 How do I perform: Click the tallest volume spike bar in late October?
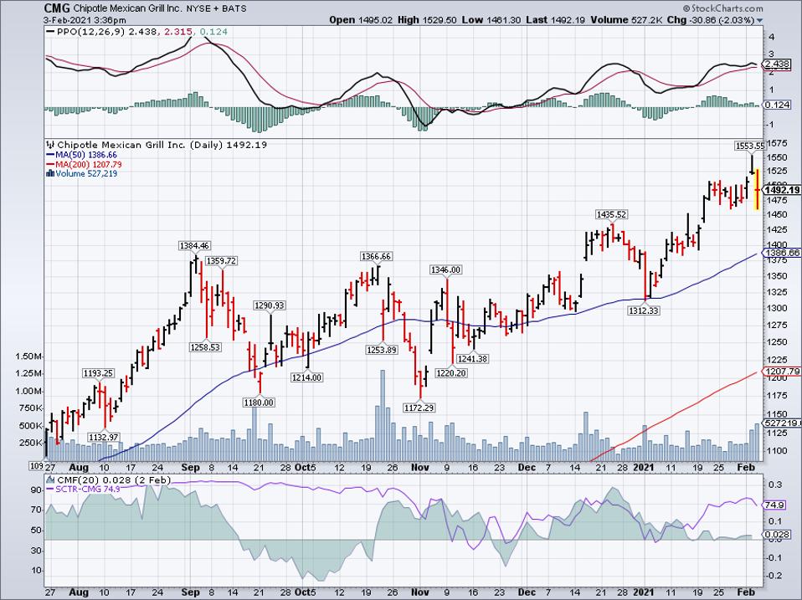(x=383, y=416)
